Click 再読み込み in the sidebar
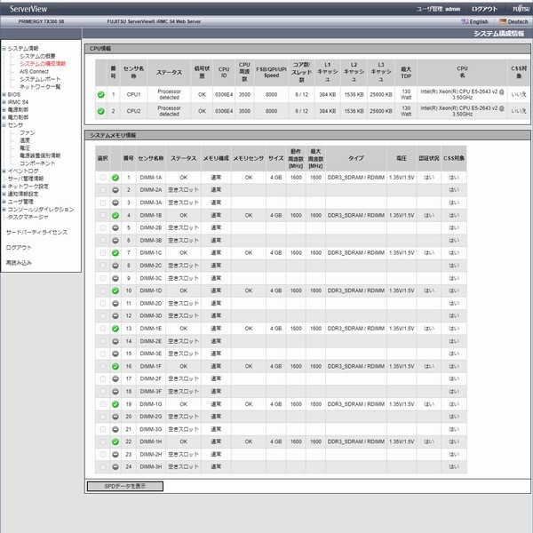 (x=19, y=263)
